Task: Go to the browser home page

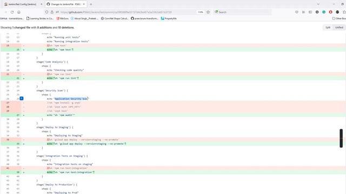Action: [19, 12]
